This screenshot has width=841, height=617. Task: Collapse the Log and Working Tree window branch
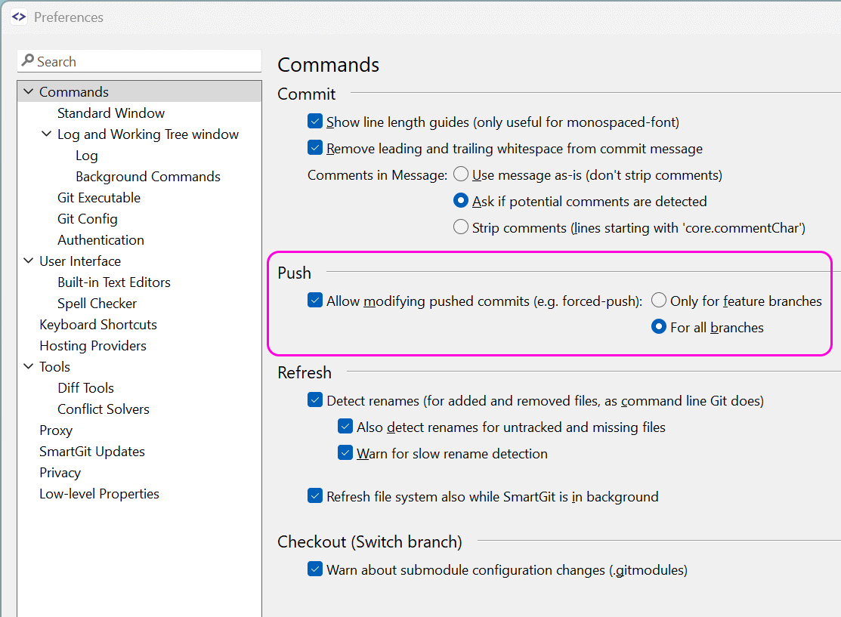pyautogui.click(x=46, y=134)
